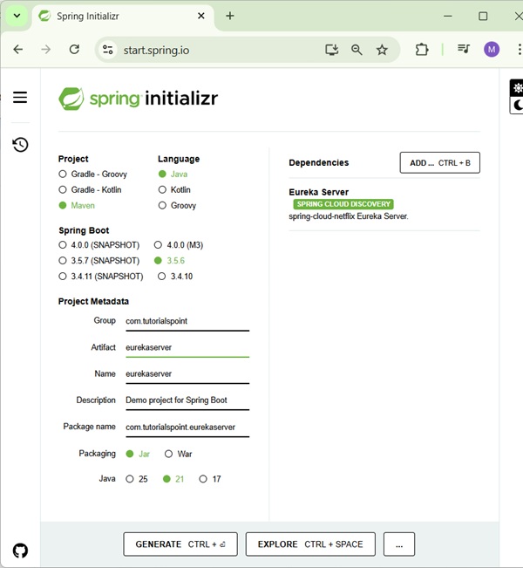523x568 pixels.
Task: Click the Project Metadata heading
Action: click(93, 301)
